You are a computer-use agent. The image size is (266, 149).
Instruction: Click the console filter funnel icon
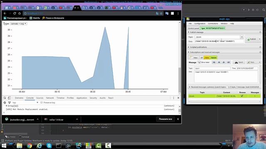click(x=10, y=103)
